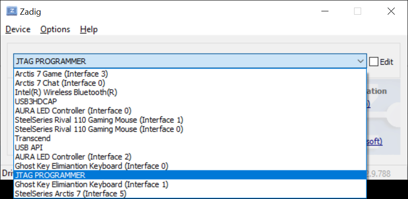Select highlighted JTAG PROGRAMMER list entry
This screenshot has height=199, width=408.
[x=50, y=175]
